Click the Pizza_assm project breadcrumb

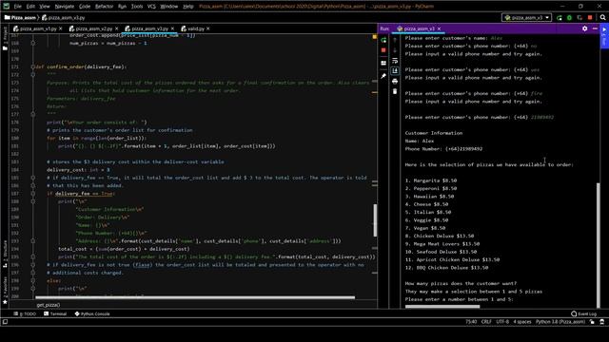click(x=20, y=17)
